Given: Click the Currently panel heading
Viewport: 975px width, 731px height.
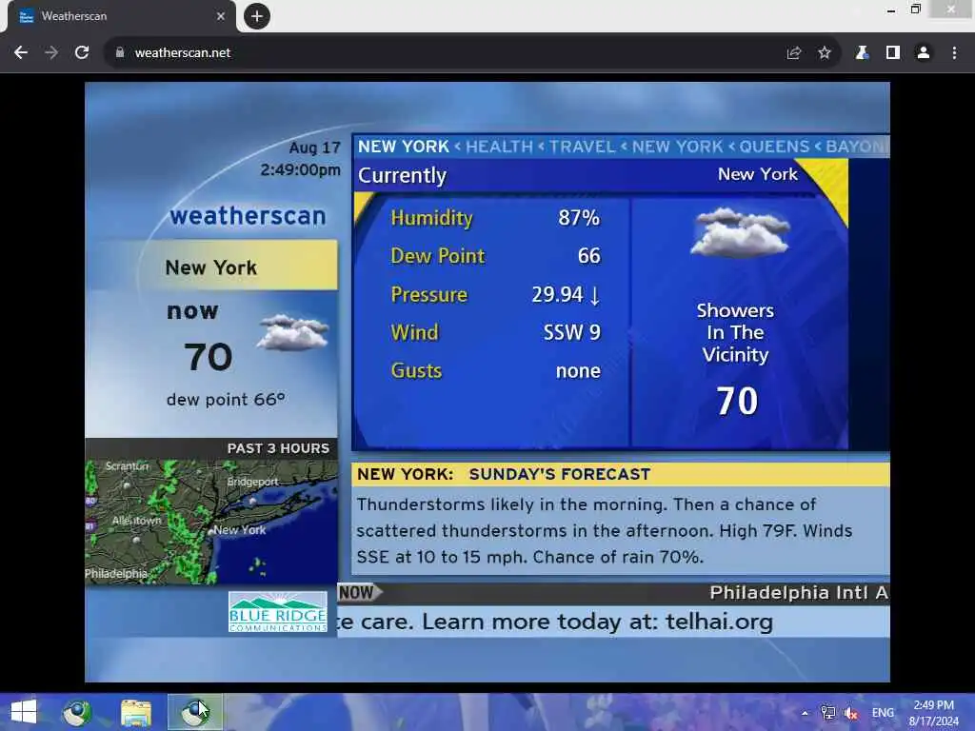Looking at the screenshot, I should coord(403,176).
